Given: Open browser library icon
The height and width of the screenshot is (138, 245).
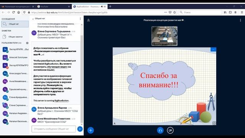Looking at the screenshot, I should pos(225,12).
